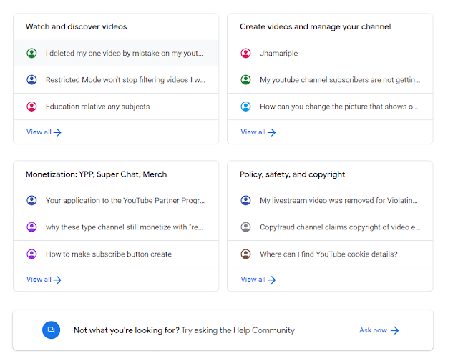The width and height of the screenshot is (458, 361).
Task: Open 'why these type channel still monetize' thread
Action: (x=125, y=227)
